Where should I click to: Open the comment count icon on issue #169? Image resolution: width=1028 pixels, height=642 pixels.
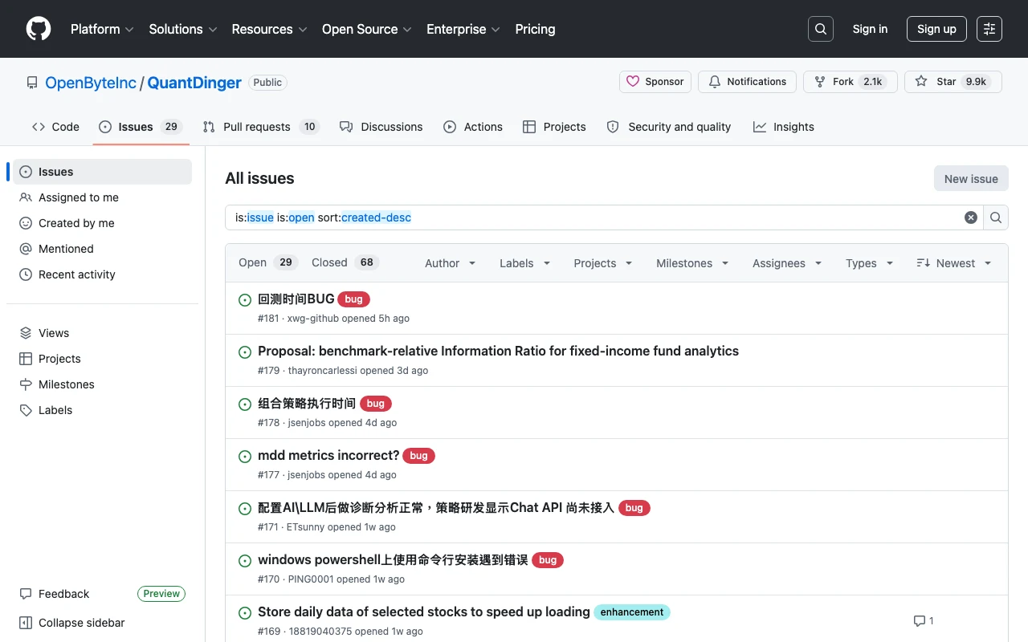click(924, 621)
